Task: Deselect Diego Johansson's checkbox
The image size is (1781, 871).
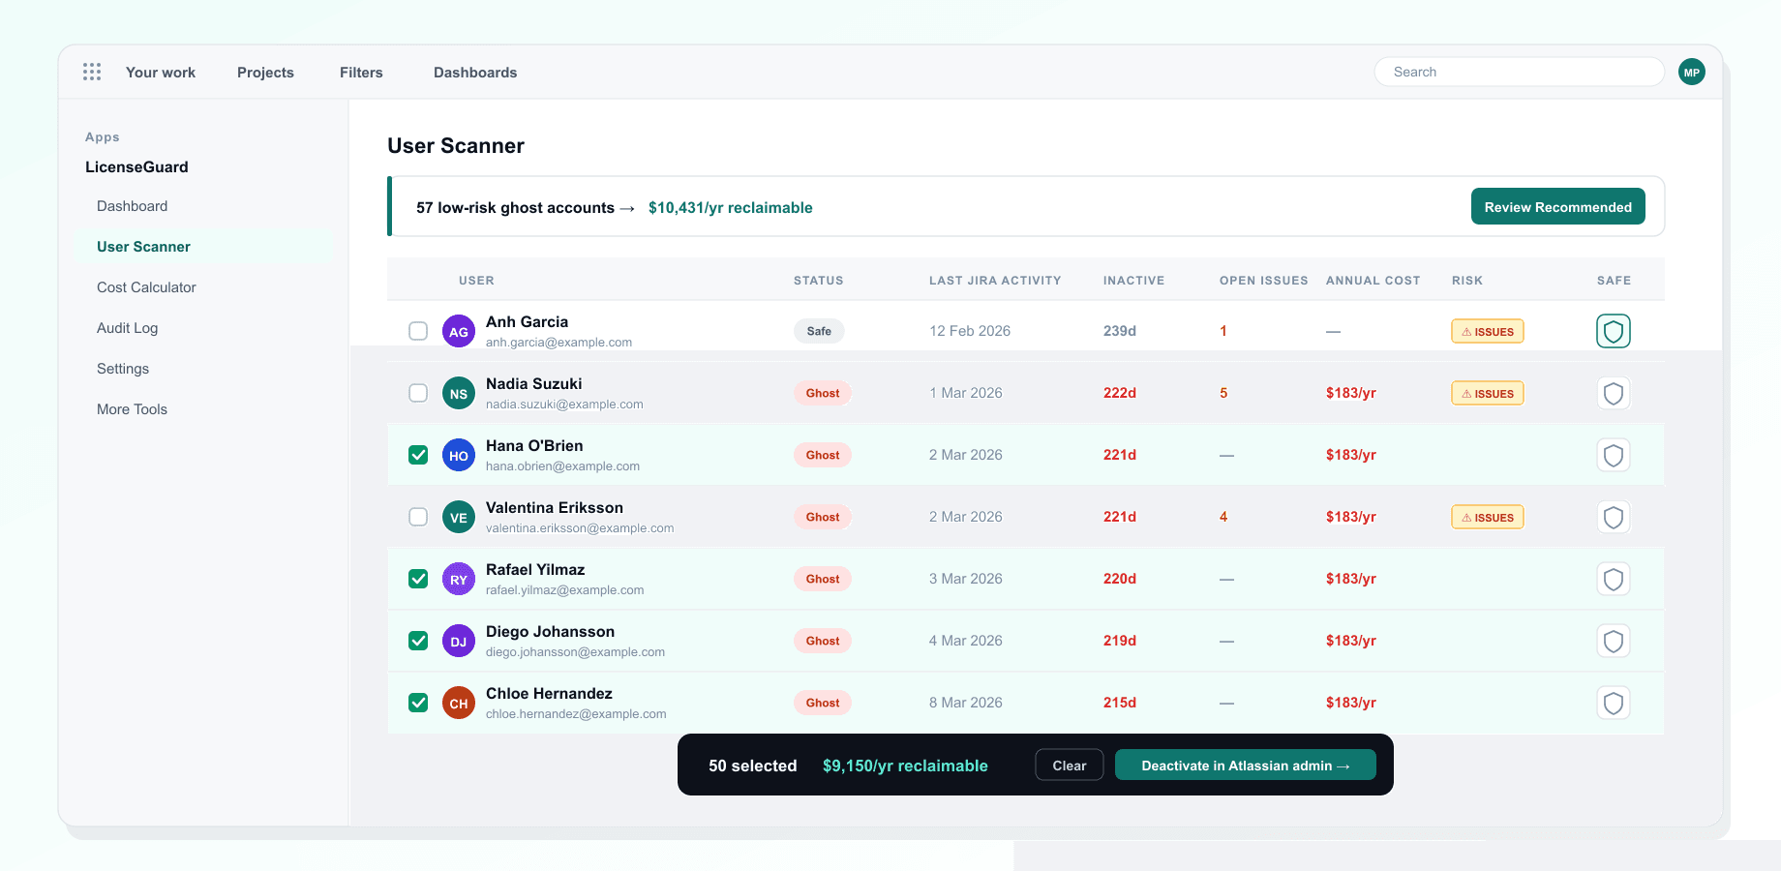Action: click(418, 641)
